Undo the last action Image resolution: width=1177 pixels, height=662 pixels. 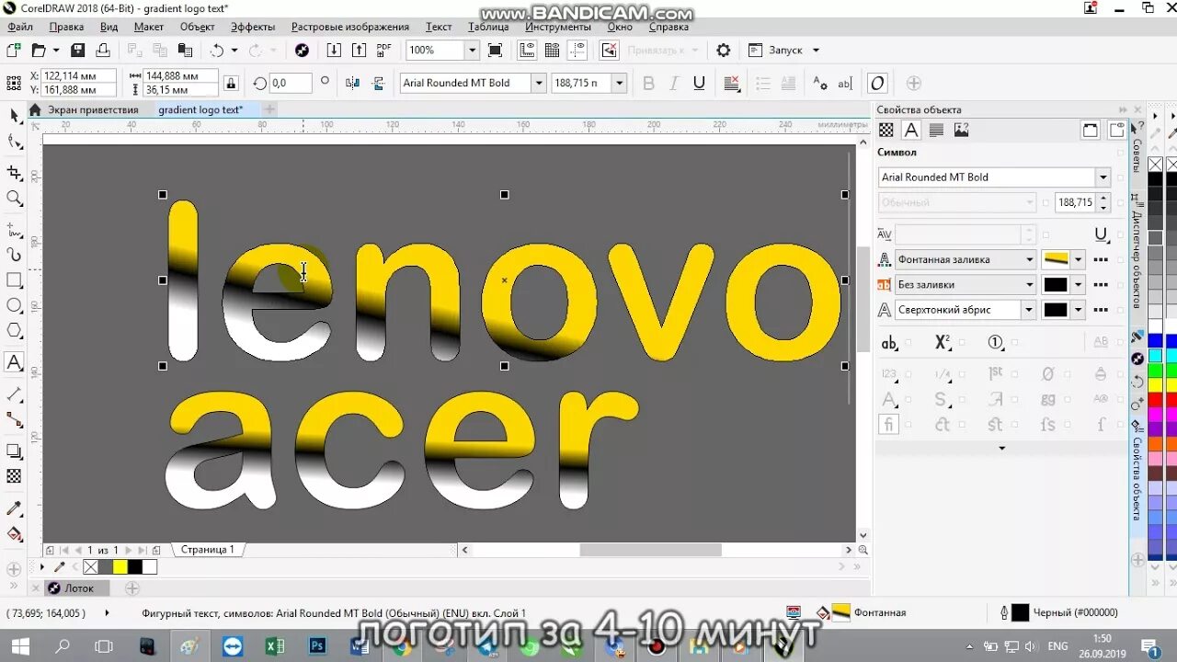[217, 51]
